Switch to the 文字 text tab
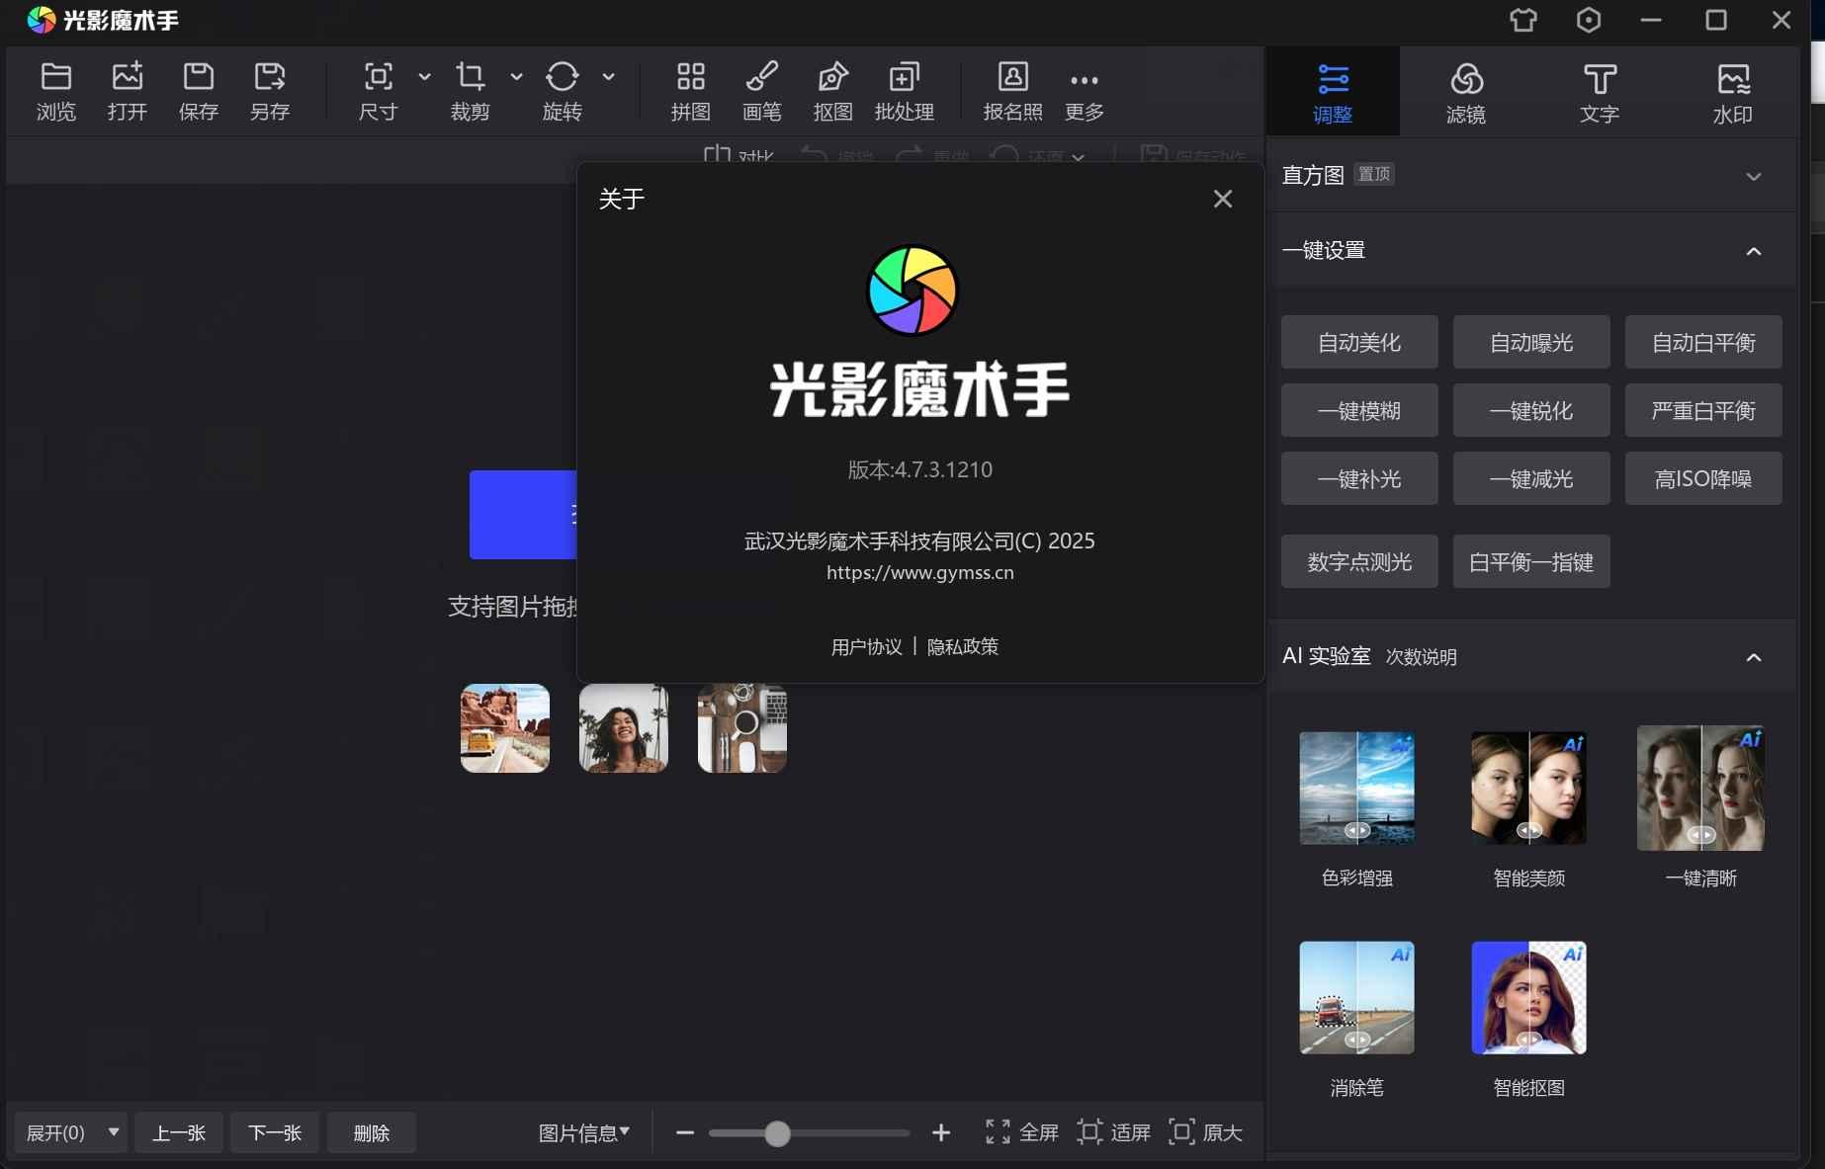 pos(1601,91)
